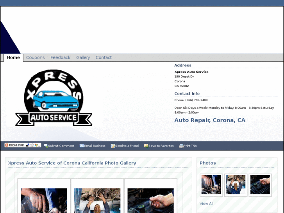Open gallery photo of mechanic under car
This screenshot has height=213, width=284.
pyautogui.click(x=97, y=200)
